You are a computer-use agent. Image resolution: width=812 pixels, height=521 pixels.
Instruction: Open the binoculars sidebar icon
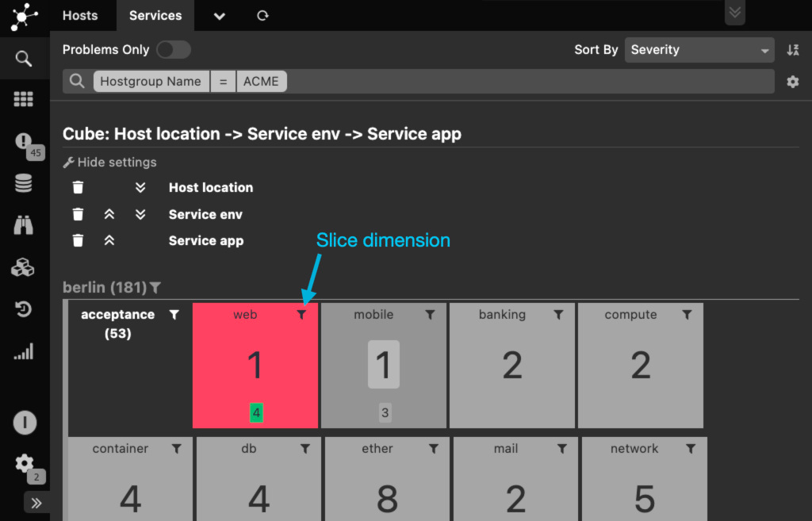[23, 225]
